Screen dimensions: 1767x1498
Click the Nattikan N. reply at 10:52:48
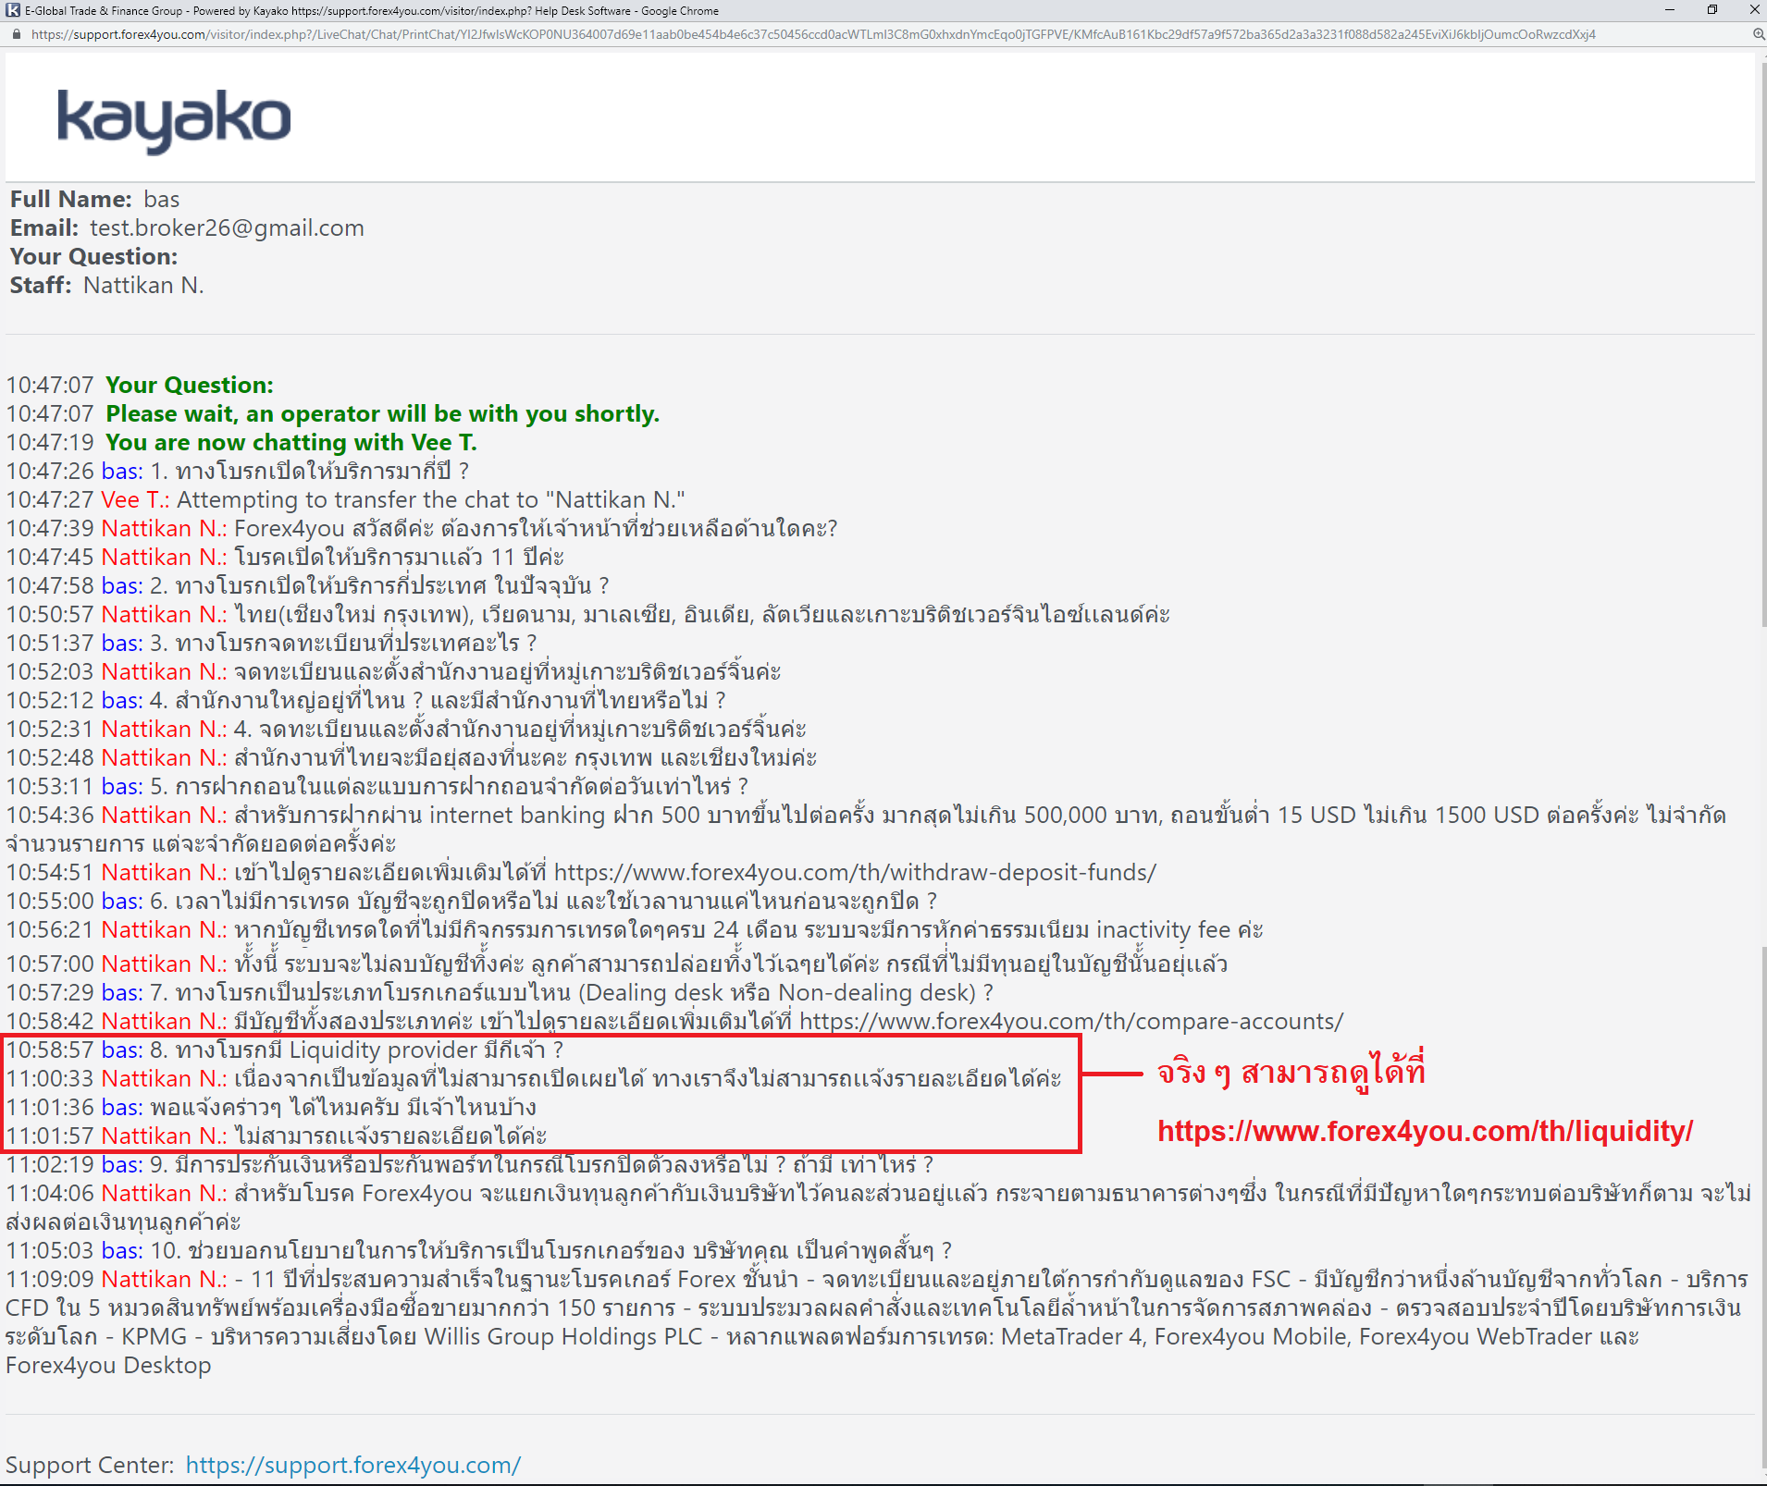(412, 757)
